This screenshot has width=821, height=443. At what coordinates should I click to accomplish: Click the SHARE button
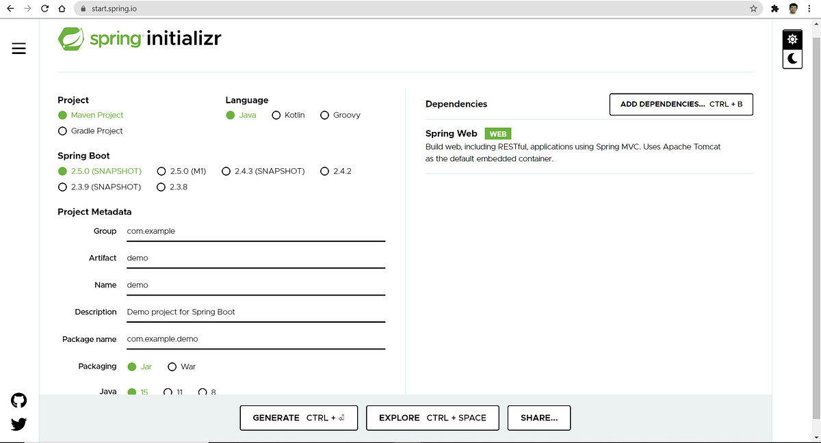tap(538, 418)
